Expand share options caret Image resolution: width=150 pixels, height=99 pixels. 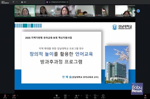(x=69, y=96)
